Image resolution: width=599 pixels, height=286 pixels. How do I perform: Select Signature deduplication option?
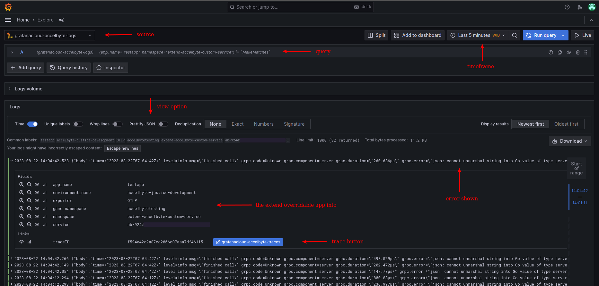pos(294,124)
